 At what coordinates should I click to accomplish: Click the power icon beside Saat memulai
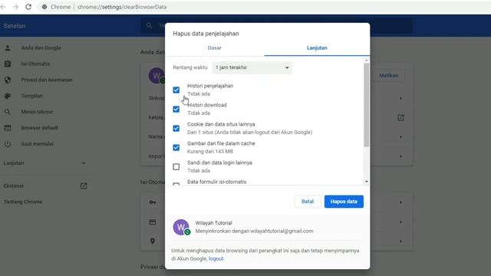click(x=8, y=144)
